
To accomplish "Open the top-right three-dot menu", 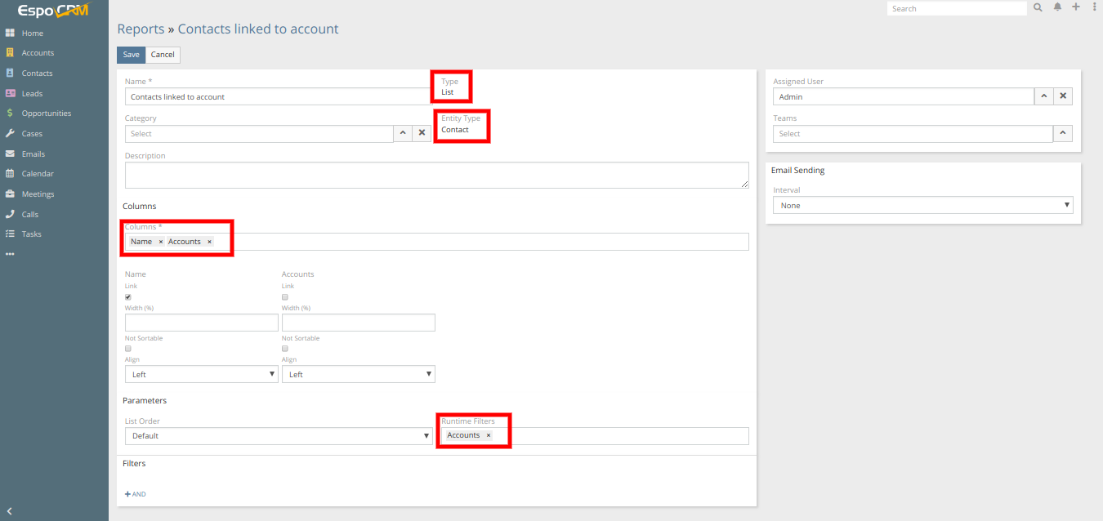I will pos(1094,7).
